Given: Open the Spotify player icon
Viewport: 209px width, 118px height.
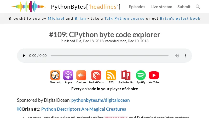Looking at the screenshot, I should tap(141, 75).
